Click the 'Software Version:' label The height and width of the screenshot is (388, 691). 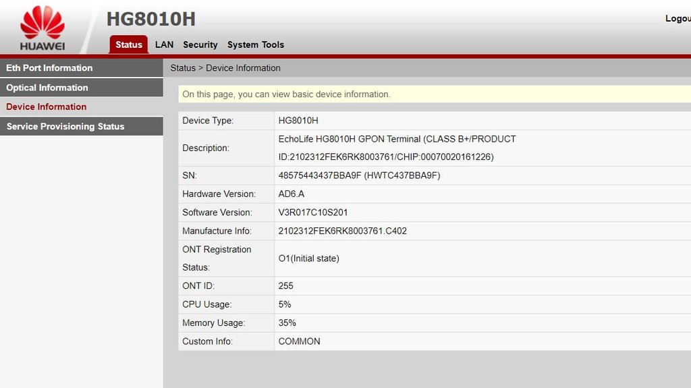(x=217, y=213)
